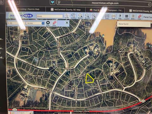The height and width of the screenshot is (114, 152).
Task: Click the browser reload button
Action: click(x=149, y=4)
